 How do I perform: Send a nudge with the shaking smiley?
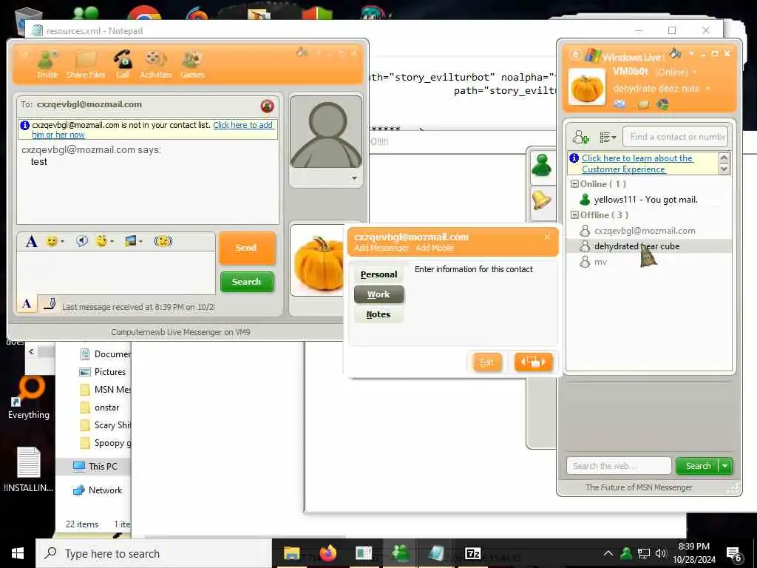coord(163,240)
